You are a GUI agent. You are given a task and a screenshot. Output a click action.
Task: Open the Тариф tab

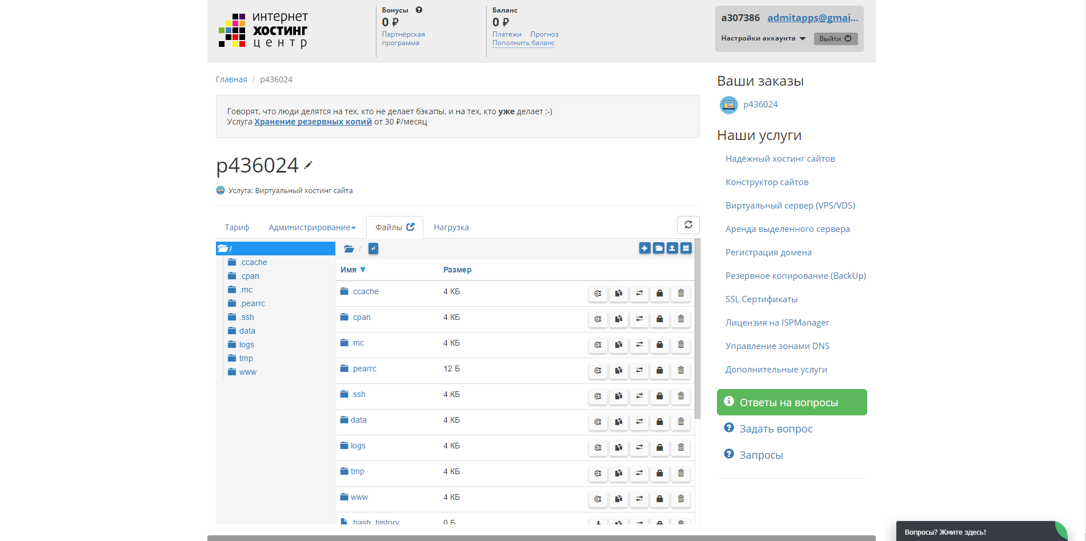pos(237,227)
